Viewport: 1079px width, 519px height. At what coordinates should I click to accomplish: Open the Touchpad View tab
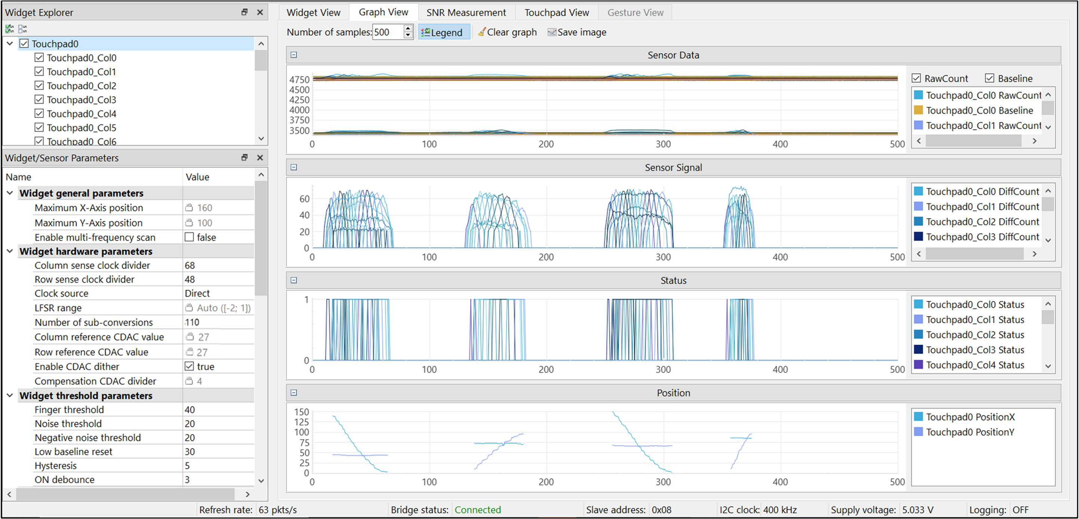pos(557,13)
